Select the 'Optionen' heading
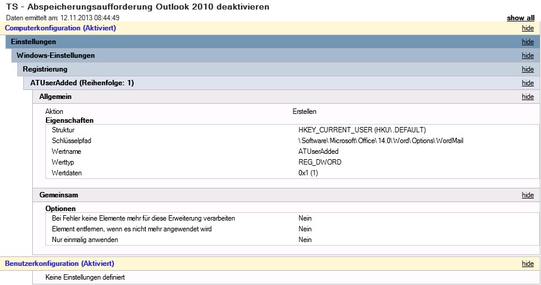This screenshot has width=541, height=285. coord(60,209)
